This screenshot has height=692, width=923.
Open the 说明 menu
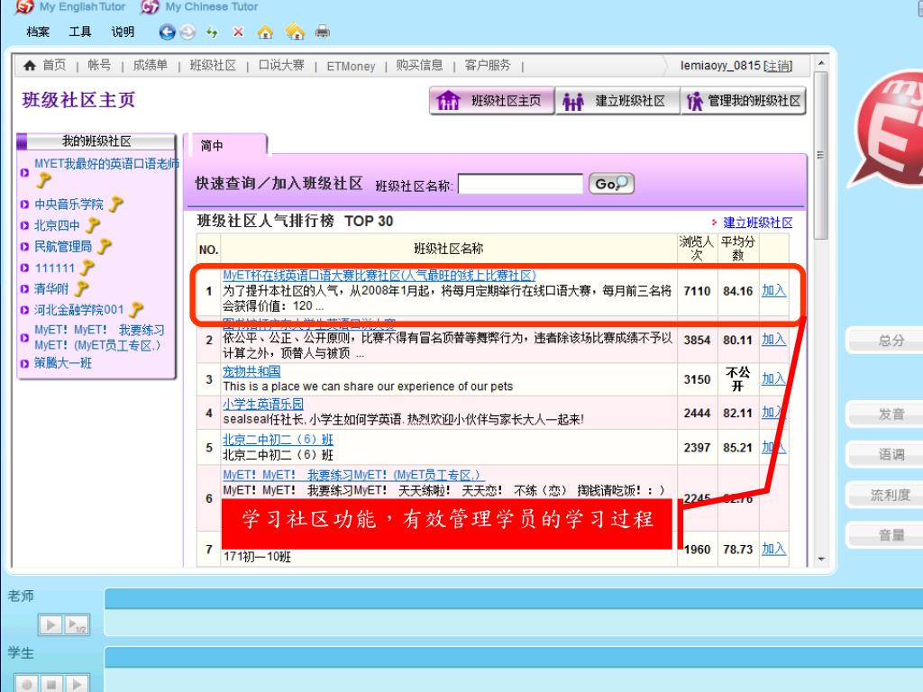click(123, 32)
